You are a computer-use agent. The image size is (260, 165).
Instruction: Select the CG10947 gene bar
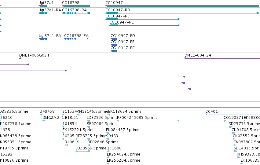tap(182, 6)
